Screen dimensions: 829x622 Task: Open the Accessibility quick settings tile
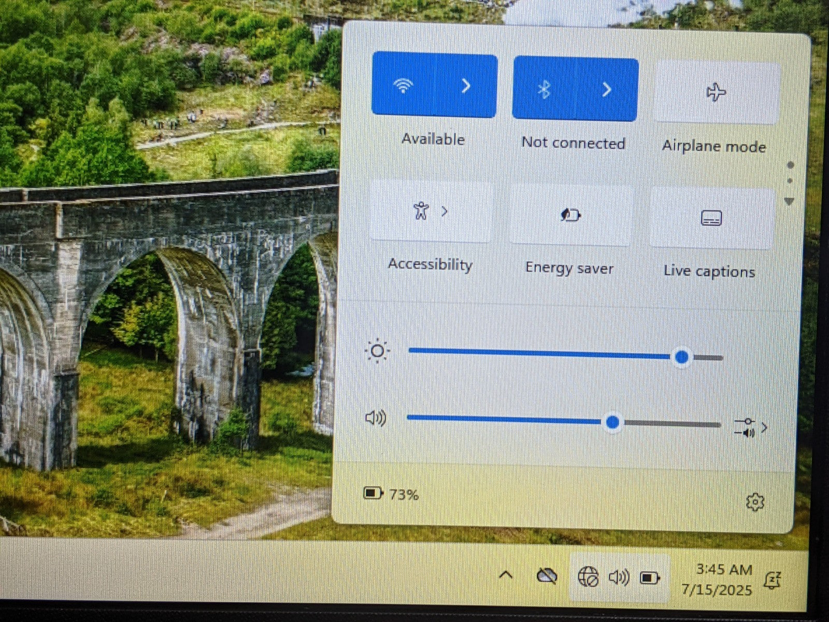click(x=430, y=211)
